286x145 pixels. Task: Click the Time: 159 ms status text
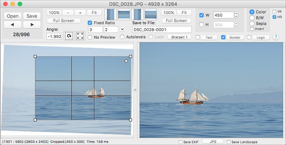pos(98,141)
